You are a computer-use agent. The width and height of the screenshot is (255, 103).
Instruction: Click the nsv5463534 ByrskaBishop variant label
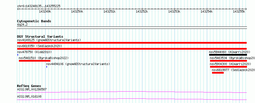pos(232,58)
